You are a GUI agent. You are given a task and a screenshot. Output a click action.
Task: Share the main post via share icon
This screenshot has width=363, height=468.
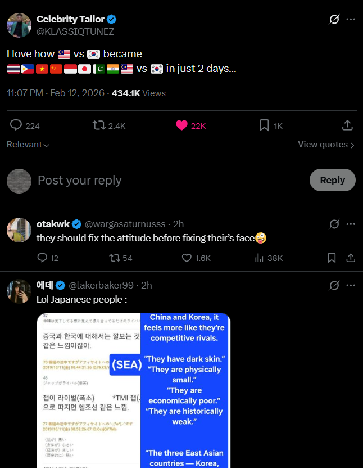347,125
